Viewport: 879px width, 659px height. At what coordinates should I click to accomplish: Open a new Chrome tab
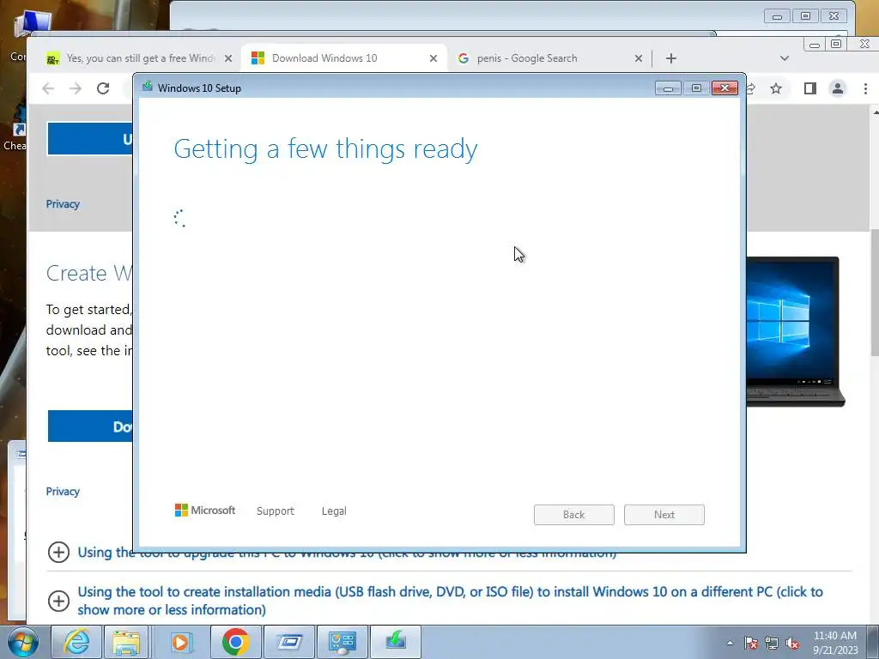point(671,58)
